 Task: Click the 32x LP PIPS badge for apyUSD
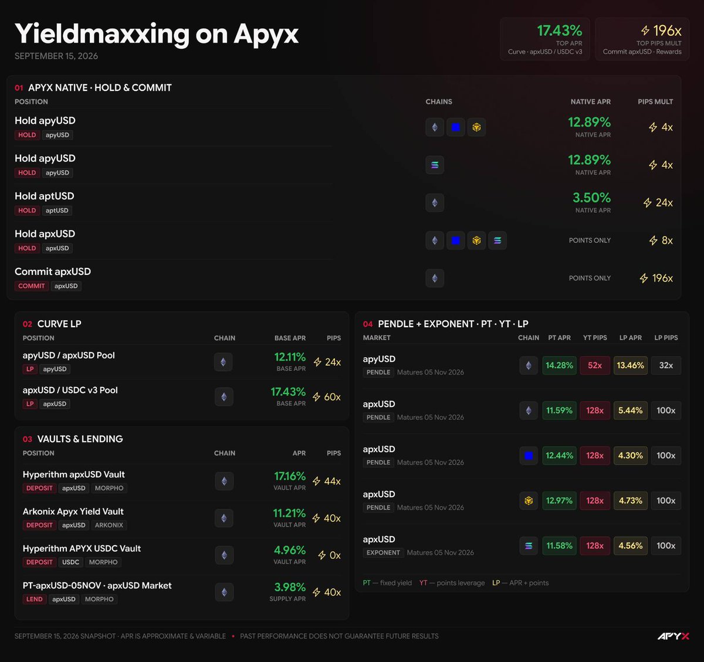(666, 365)
